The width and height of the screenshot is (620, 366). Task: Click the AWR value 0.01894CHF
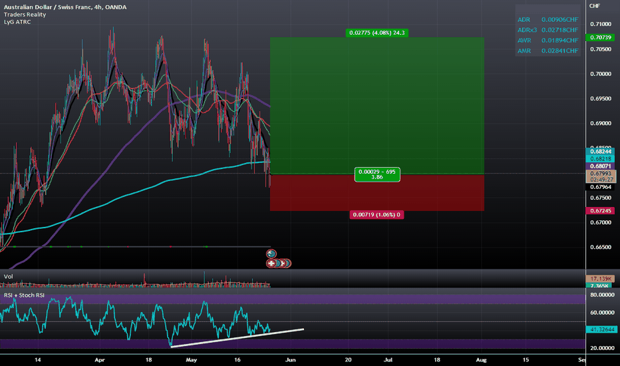(x=559, y=41)
